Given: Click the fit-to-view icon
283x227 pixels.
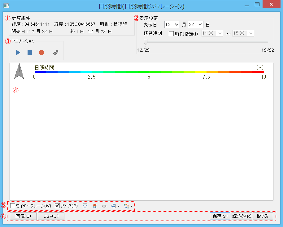Looking at the screenshot, I should click(x=85, y=206).
